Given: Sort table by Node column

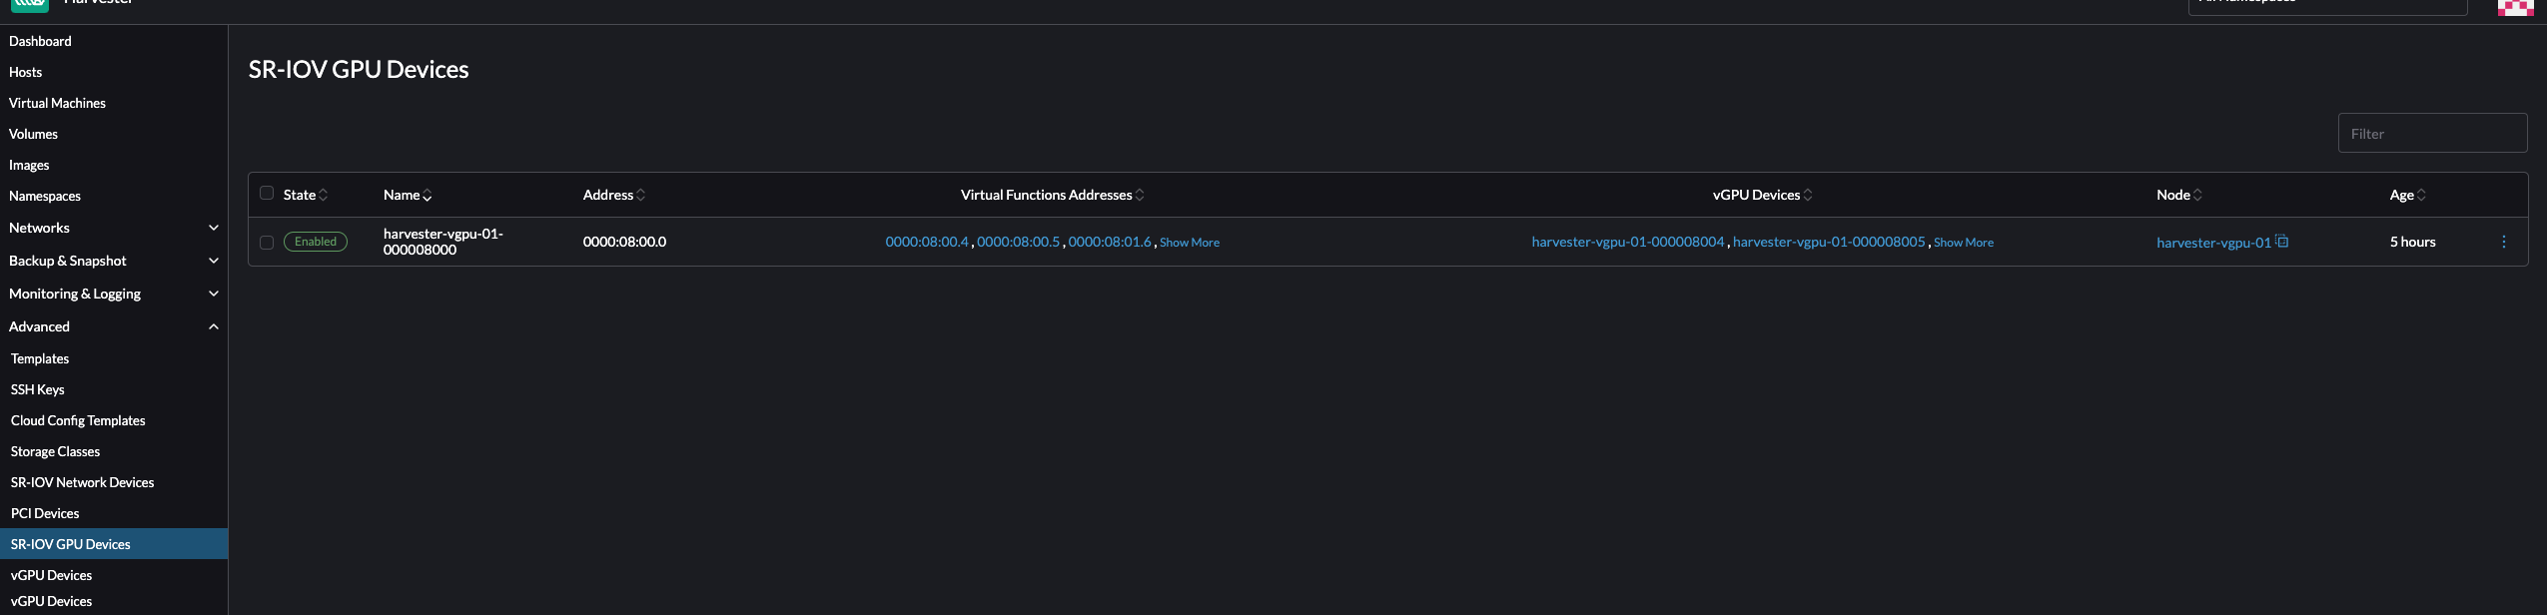Looking at the screenshot, I should pyautogui.click(x=2197, y=196).
